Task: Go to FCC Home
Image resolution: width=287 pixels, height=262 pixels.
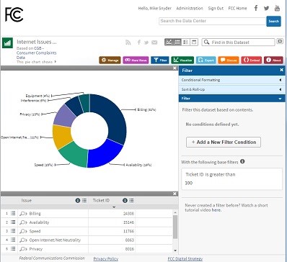Action: (x=237, y=8)
